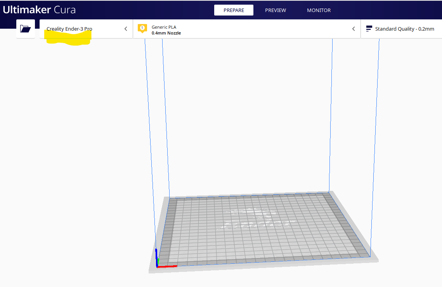Open the Creality Ender-3 Pro printer selector
The width and height of the screenshot is (442, 287).
pyautogui.click(x=86, y=29)
